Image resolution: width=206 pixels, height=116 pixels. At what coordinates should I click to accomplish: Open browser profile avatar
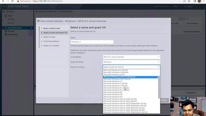199,1
